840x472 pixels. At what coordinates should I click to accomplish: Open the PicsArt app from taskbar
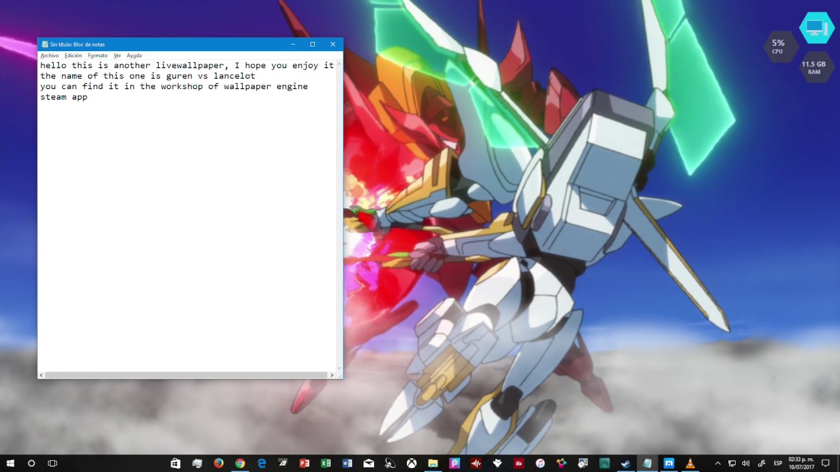454,463
